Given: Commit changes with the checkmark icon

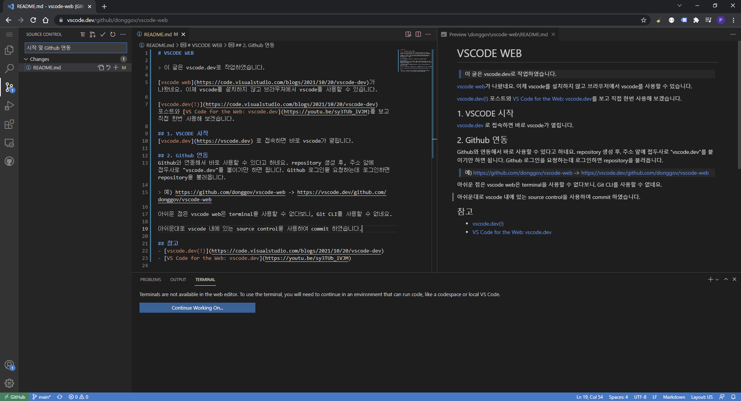Looking at the screenshot, I should tap(103, 34).
